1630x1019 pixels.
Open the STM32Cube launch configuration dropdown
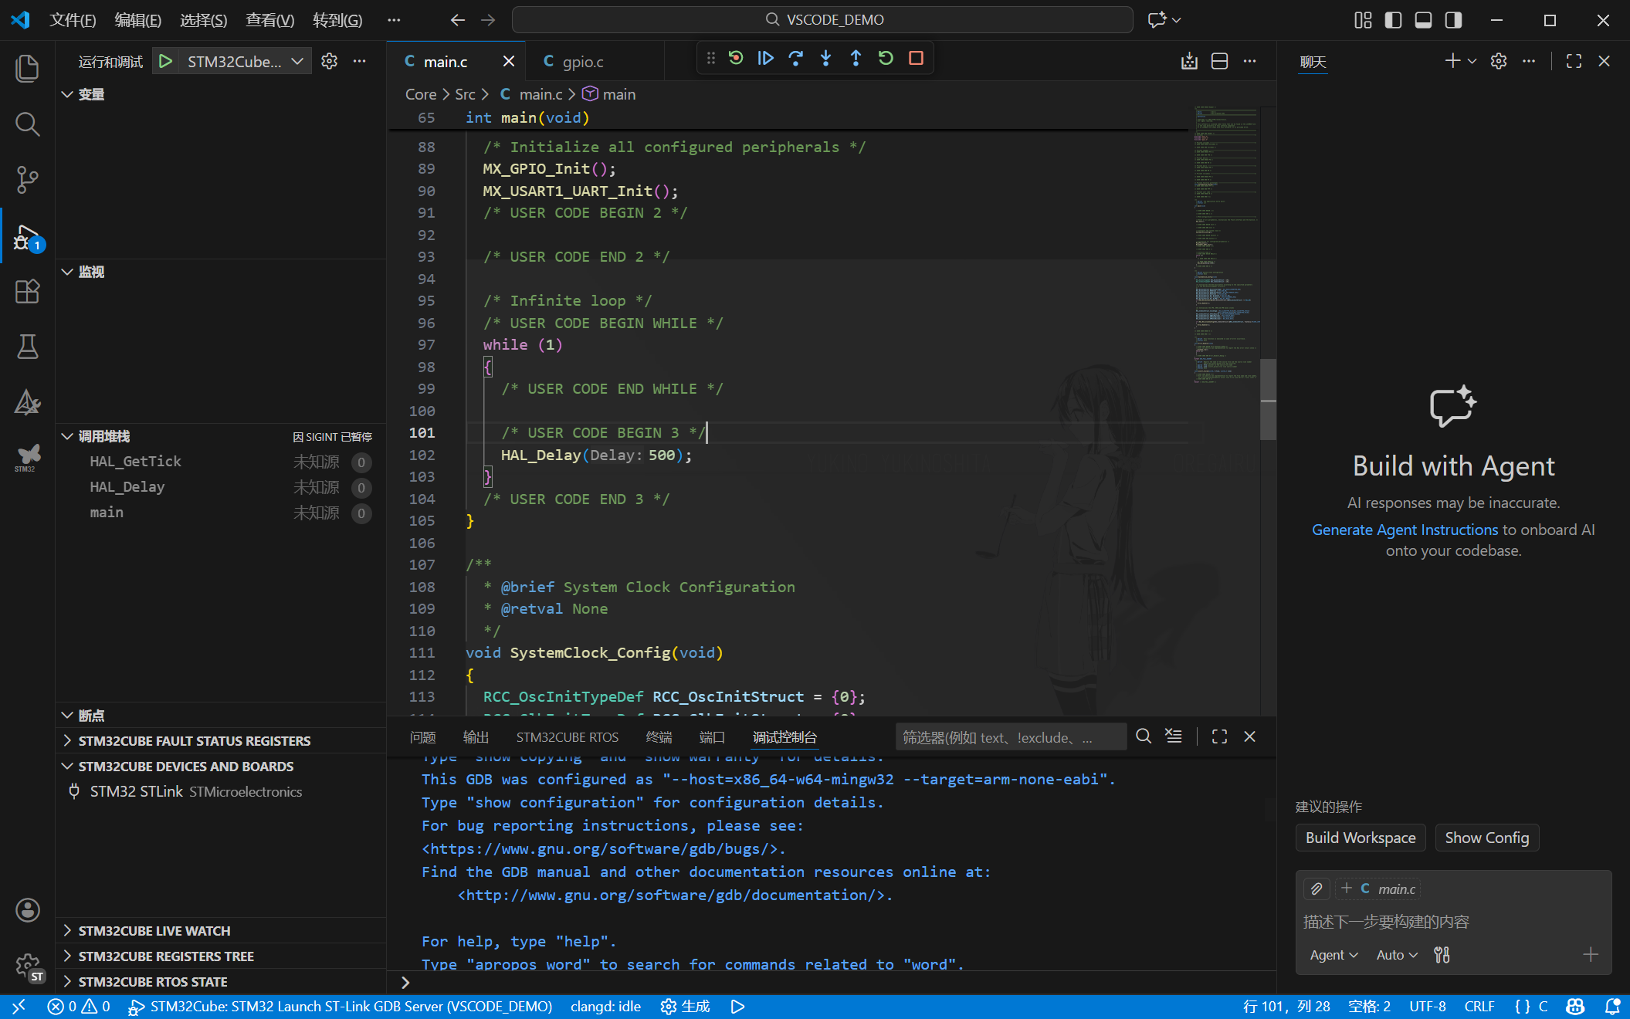coord(297,62)
